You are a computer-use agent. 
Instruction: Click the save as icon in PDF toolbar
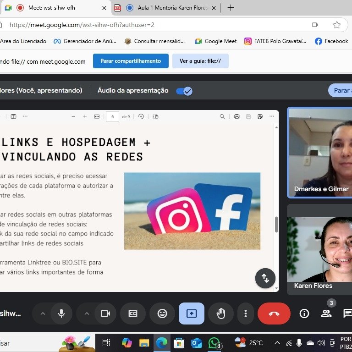(x=260, y=116)
